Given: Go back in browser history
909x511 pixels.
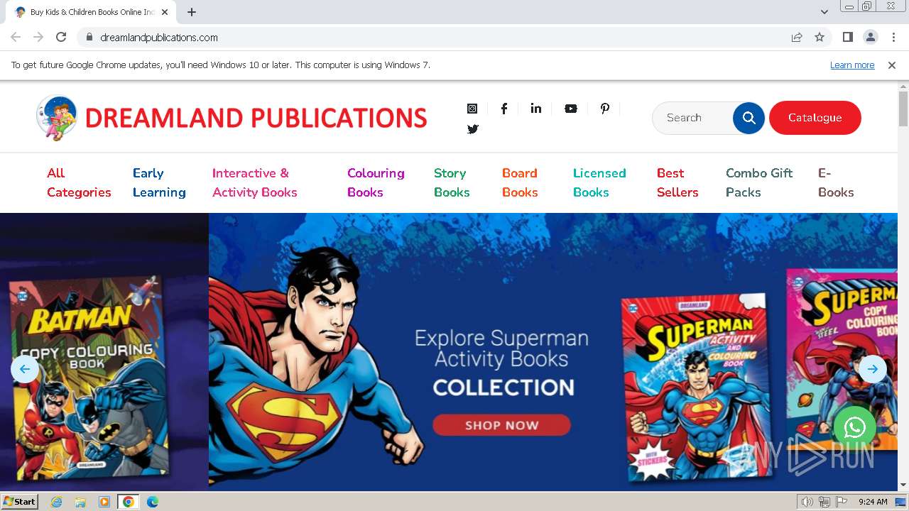Looking at the screenshot, I should click(16, 37).
